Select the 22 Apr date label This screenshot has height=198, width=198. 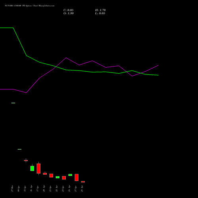click(x=57, y=188)
